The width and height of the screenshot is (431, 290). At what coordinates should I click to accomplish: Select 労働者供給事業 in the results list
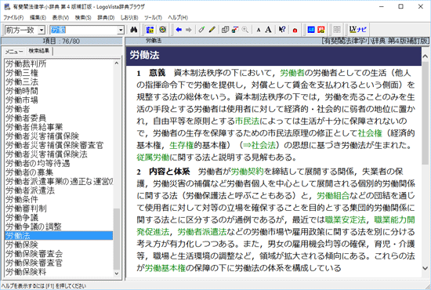tap(34, 127)
